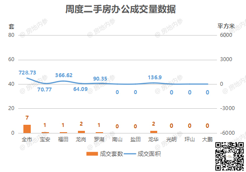Click the 成交面积 legend text

tap(149, 154)
